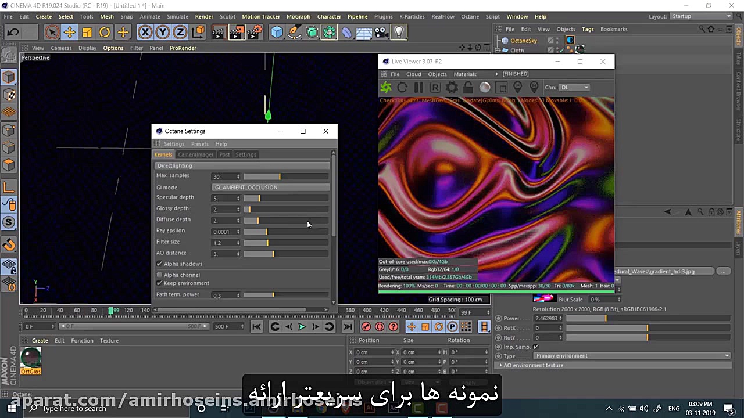Select the Cube primitive tool
This screenshot has height=418, width=744.
coord(277,33)
